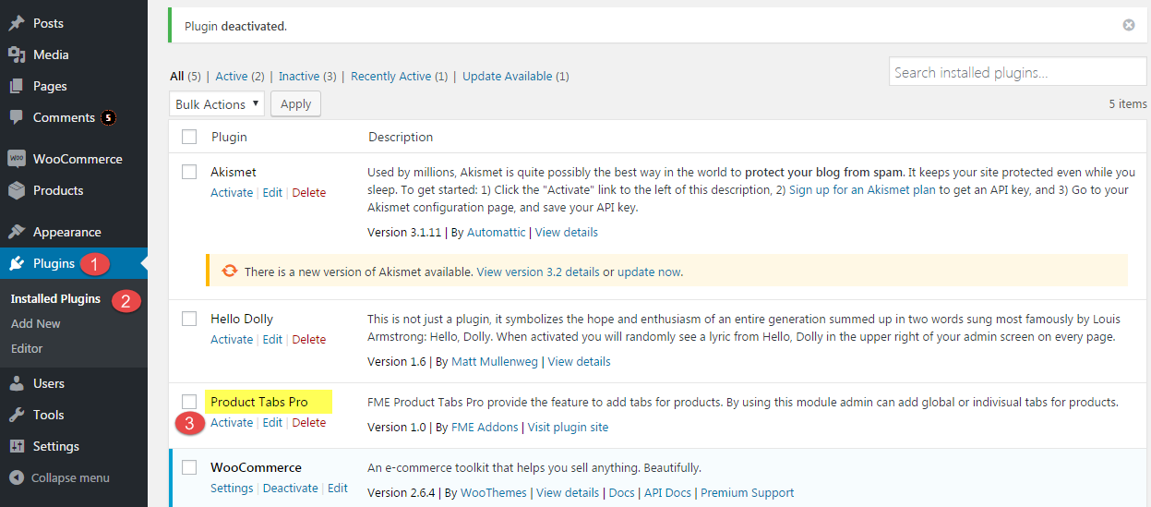Check the Akismet plugin checkbox
The width and height of the screenshot is (1151, 507).
coord(189,172)
